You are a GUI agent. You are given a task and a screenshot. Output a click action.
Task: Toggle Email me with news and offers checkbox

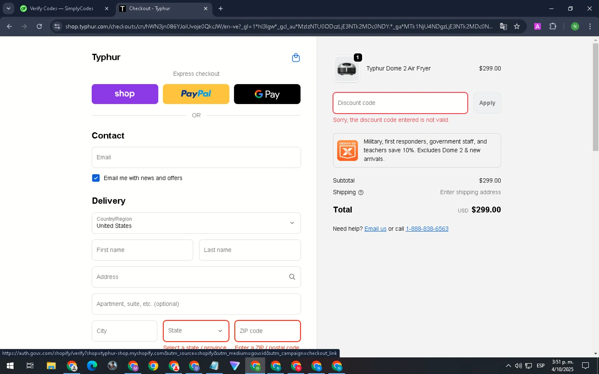pyautogui.click(x=96, y=178)
